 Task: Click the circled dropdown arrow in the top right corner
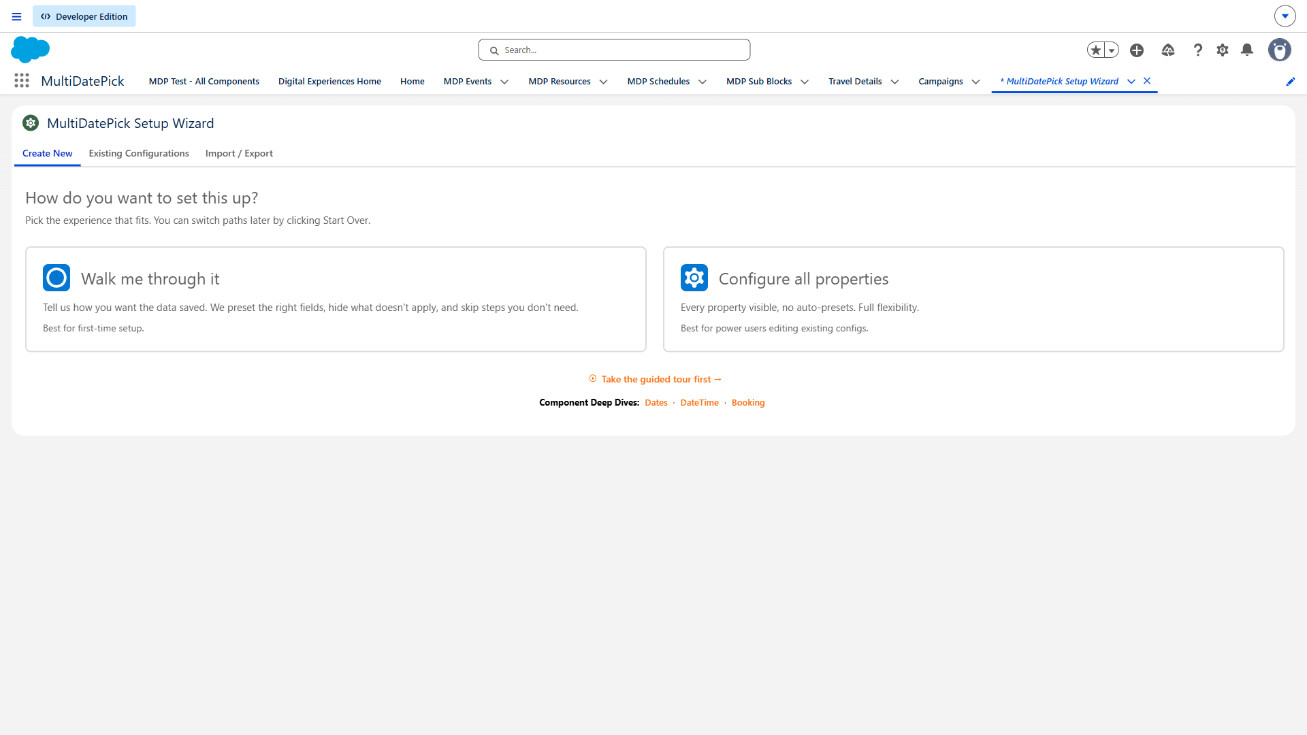click(x=1285, y=16)
